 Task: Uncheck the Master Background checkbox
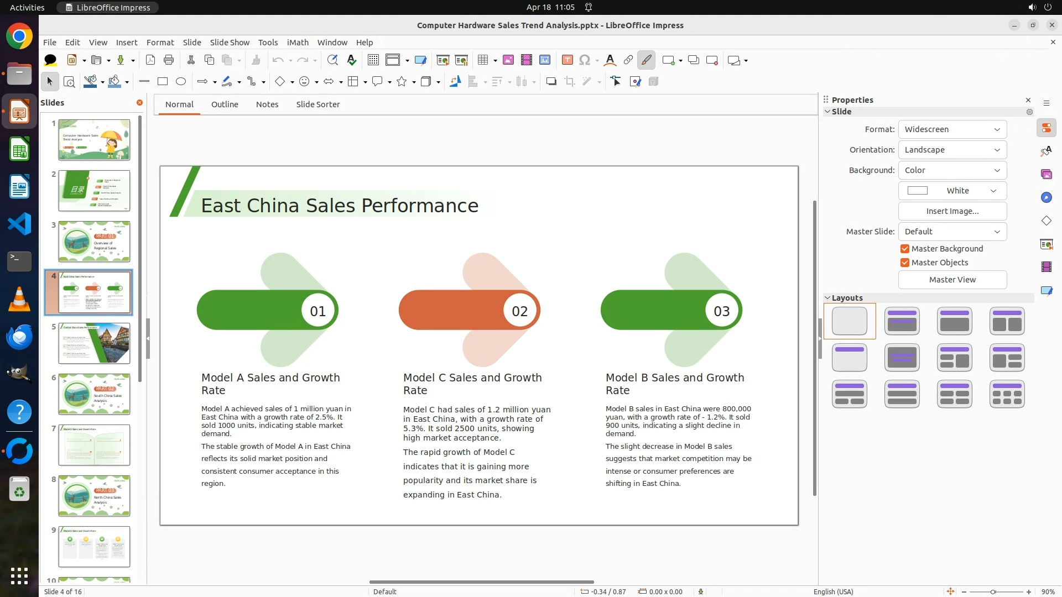coord(905,249)
